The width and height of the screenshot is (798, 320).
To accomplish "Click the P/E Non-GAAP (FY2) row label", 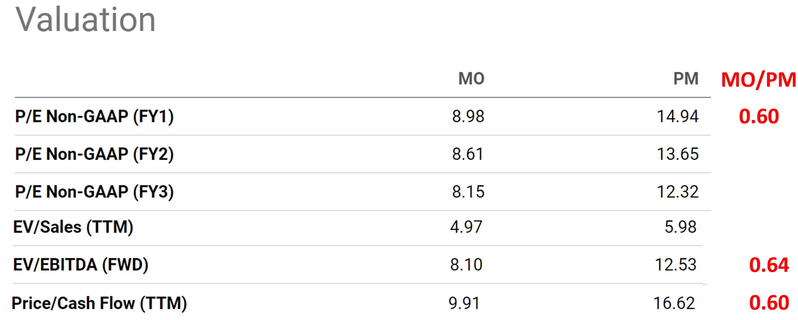I will point(94,155).
